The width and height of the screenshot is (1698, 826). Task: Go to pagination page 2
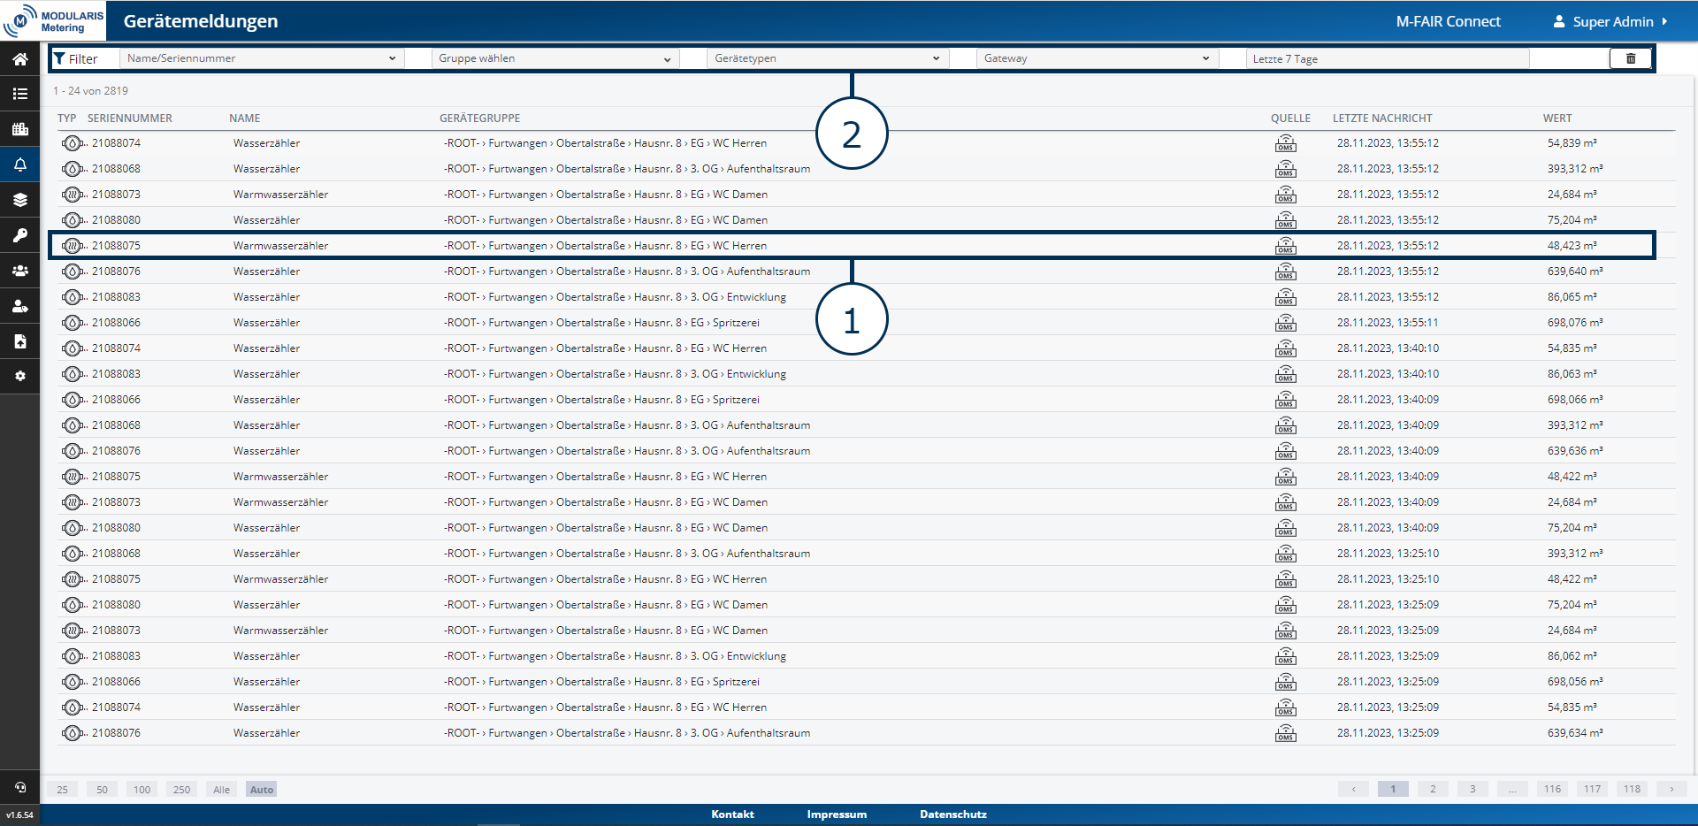(x=1433, y=789)
